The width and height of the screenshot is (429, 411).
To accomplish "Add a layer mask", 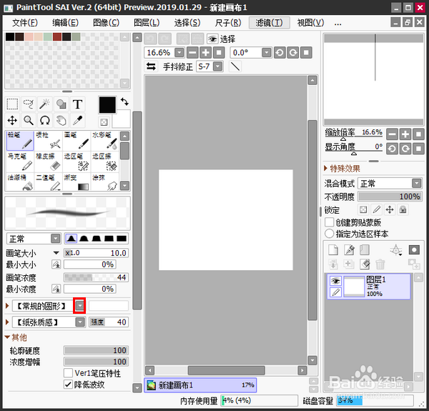I will tap(414, 249).
